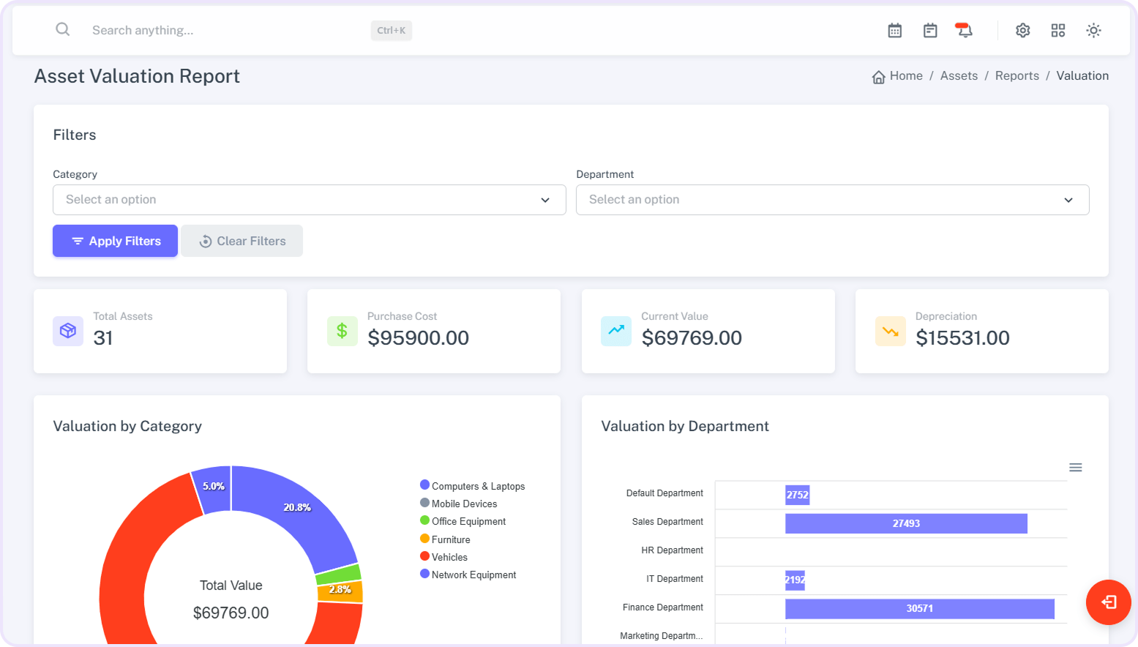This screenshot has height=647, width=1138.
Task: Open the settings gear icon
Action: [x=1022, y=31]
